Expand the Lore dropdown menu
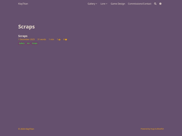Screen dimensions: 182x136 pos(104,4)
